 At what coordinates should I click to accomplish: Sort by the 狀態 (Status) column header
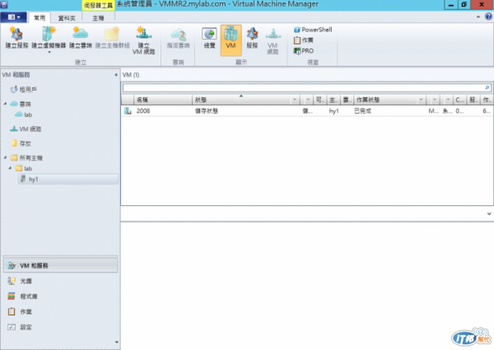pos(241,100)
